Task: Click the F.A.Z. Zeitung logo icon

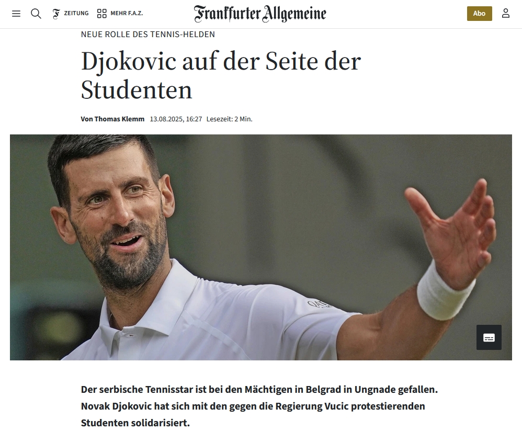Action: click(56, 14)
